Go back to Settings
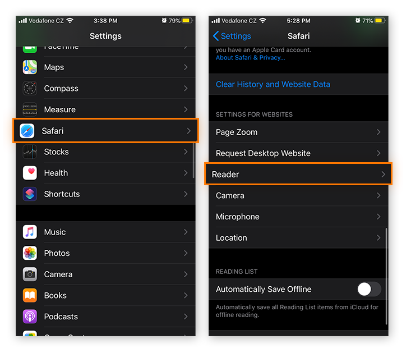Viewport: 411px width, 353px height. (232, 36)
